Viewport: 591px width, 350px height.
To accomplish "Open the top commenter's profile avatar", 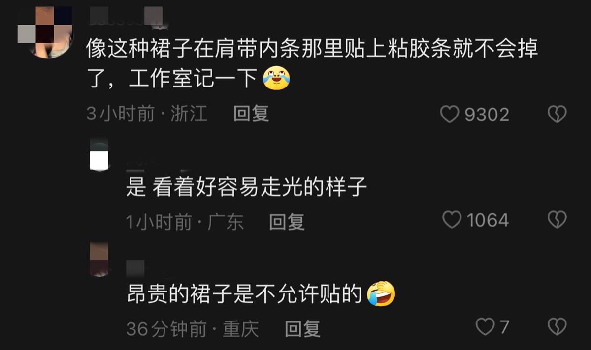I will (x=45, y=32).
